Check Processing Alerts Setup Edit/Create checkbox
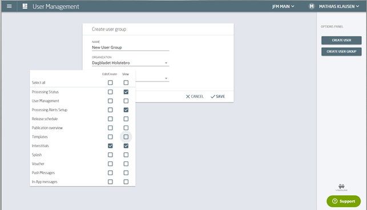 pos(110,110)
